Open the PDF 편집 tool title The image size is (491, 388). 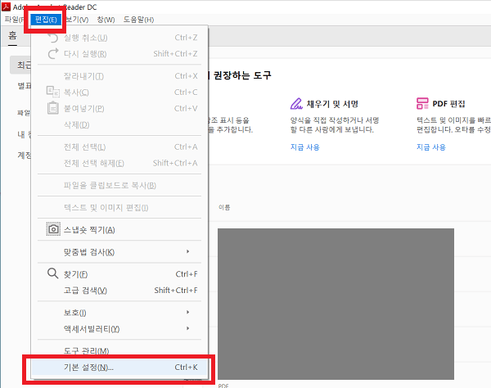[x=448, y=104]
